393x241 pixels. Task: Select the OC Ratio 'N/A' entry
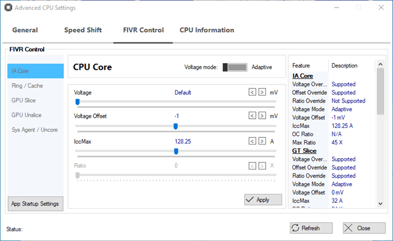coord(336,134)
